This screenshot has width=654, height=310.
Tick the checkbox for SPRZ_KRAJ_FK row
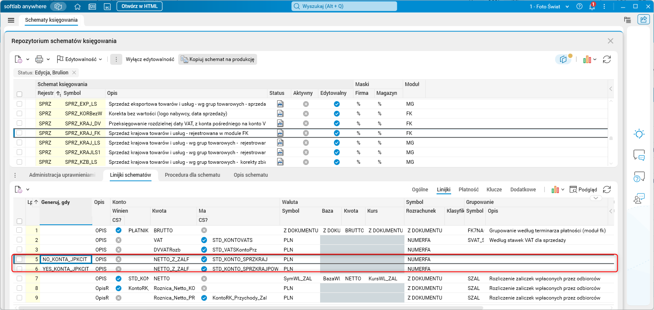point(19,133)
